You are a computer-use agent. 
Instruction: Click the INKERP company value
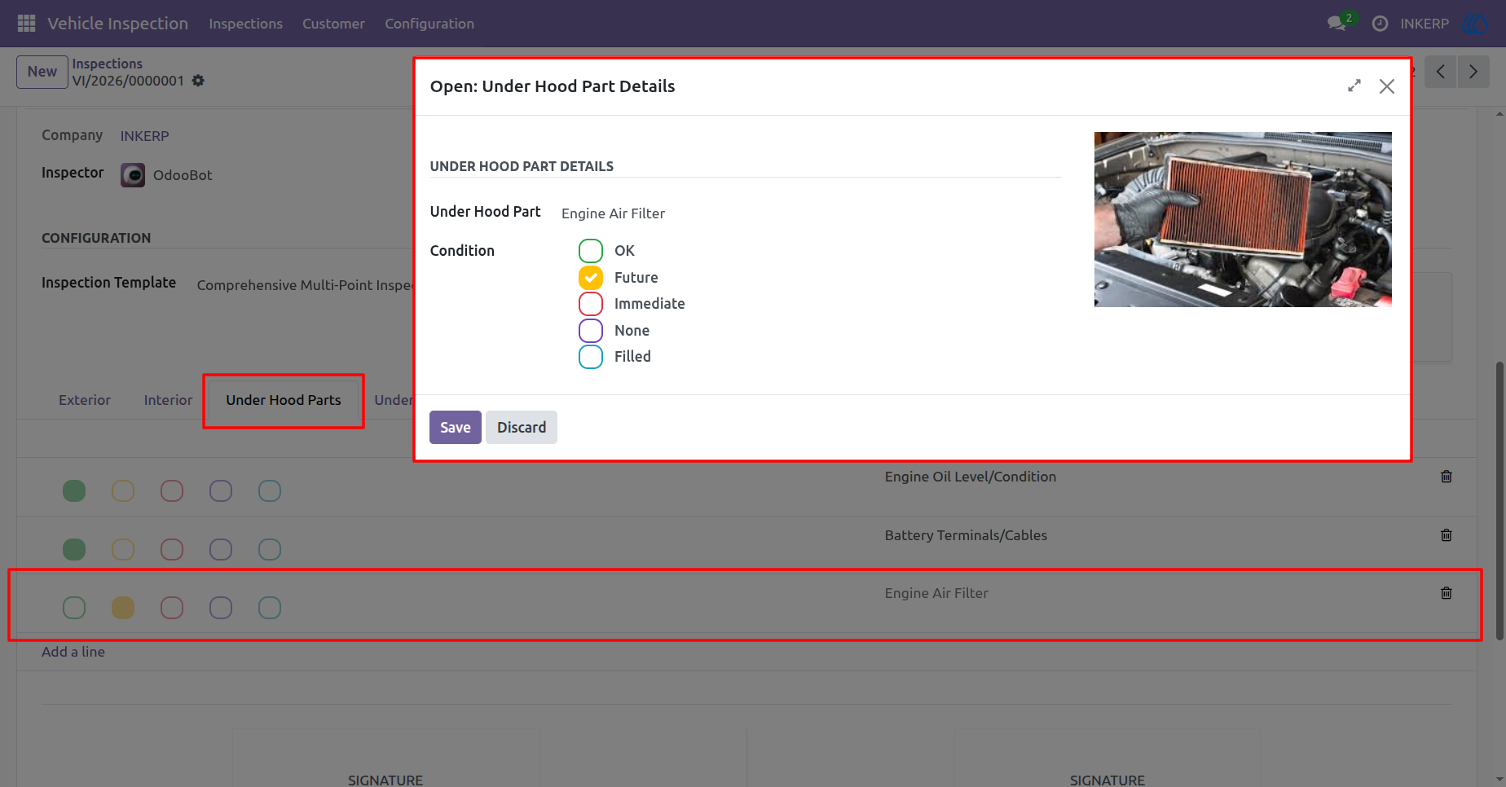click(144, 136)
